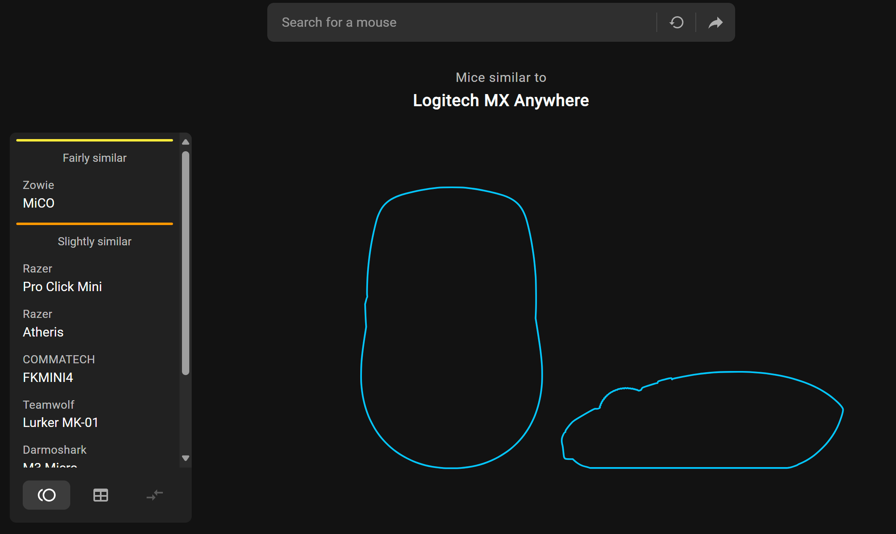
Task: Click the similar mice list scrollbar thumb
Action: (186, 263)
